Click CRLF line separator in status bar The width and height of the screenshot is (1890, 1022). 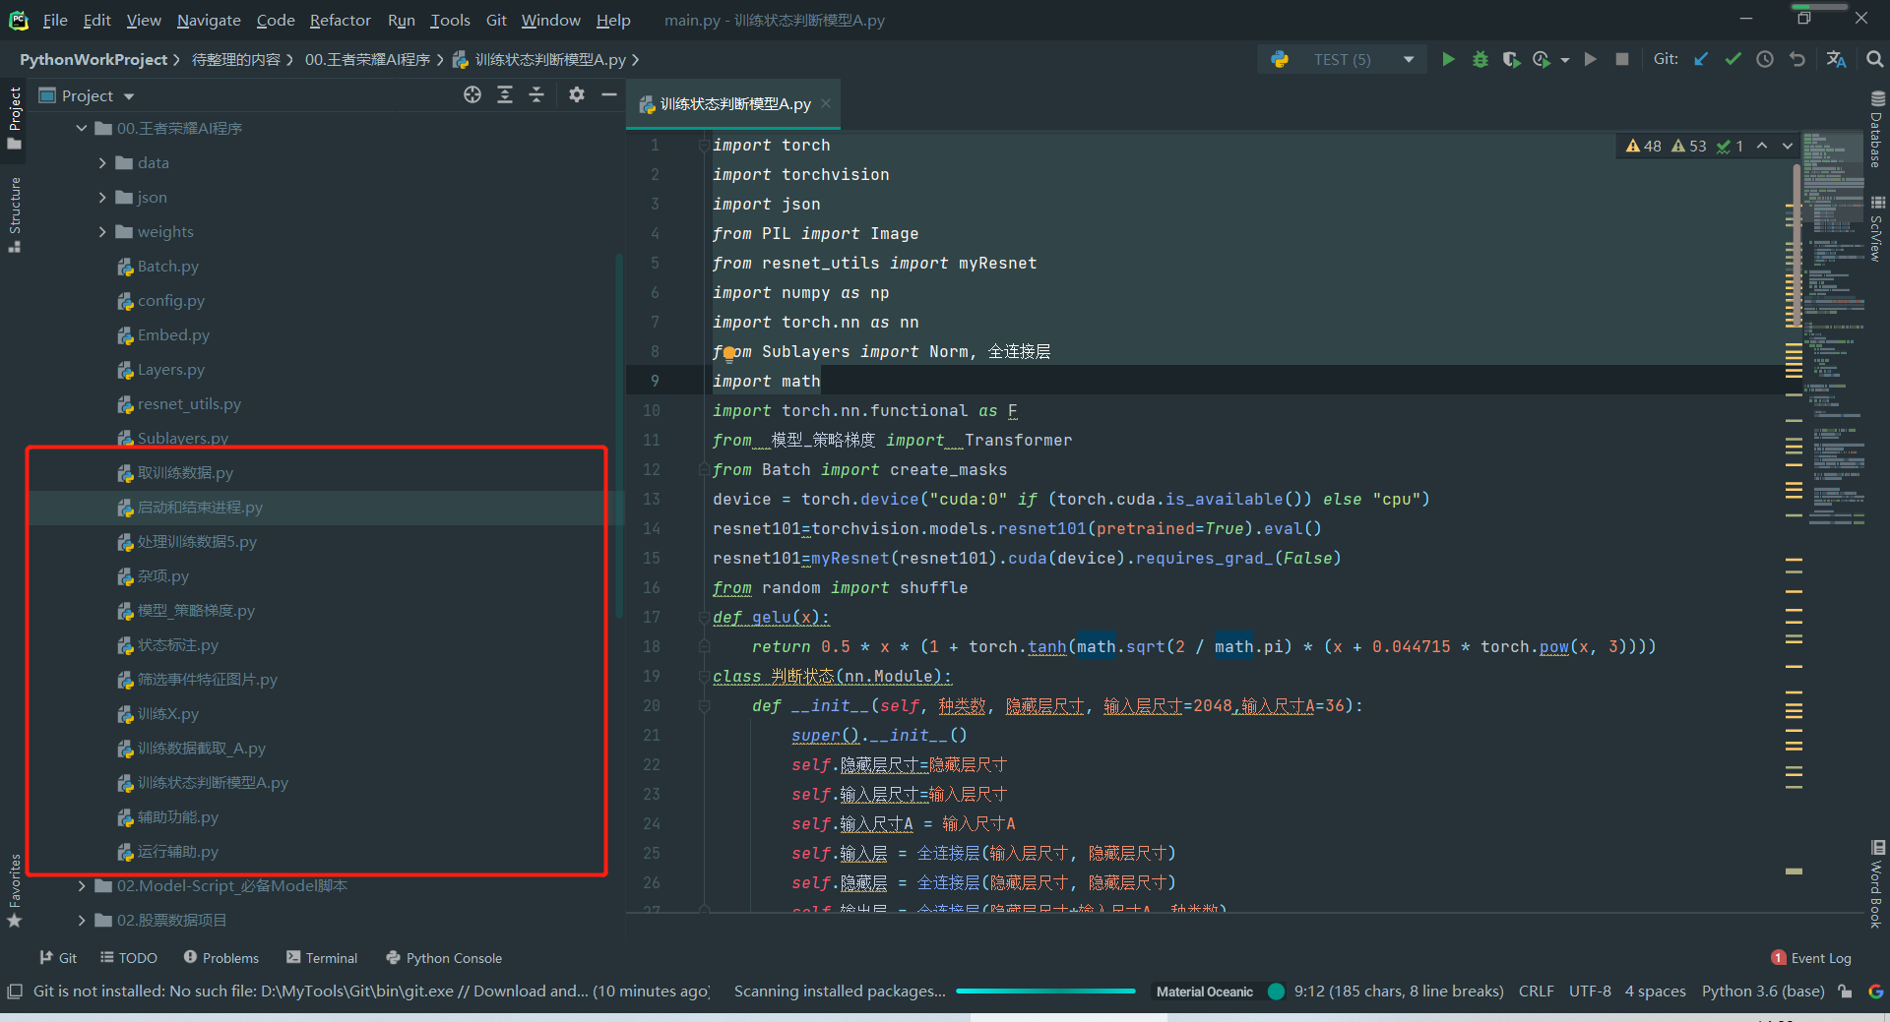[x=1536, y=992]
